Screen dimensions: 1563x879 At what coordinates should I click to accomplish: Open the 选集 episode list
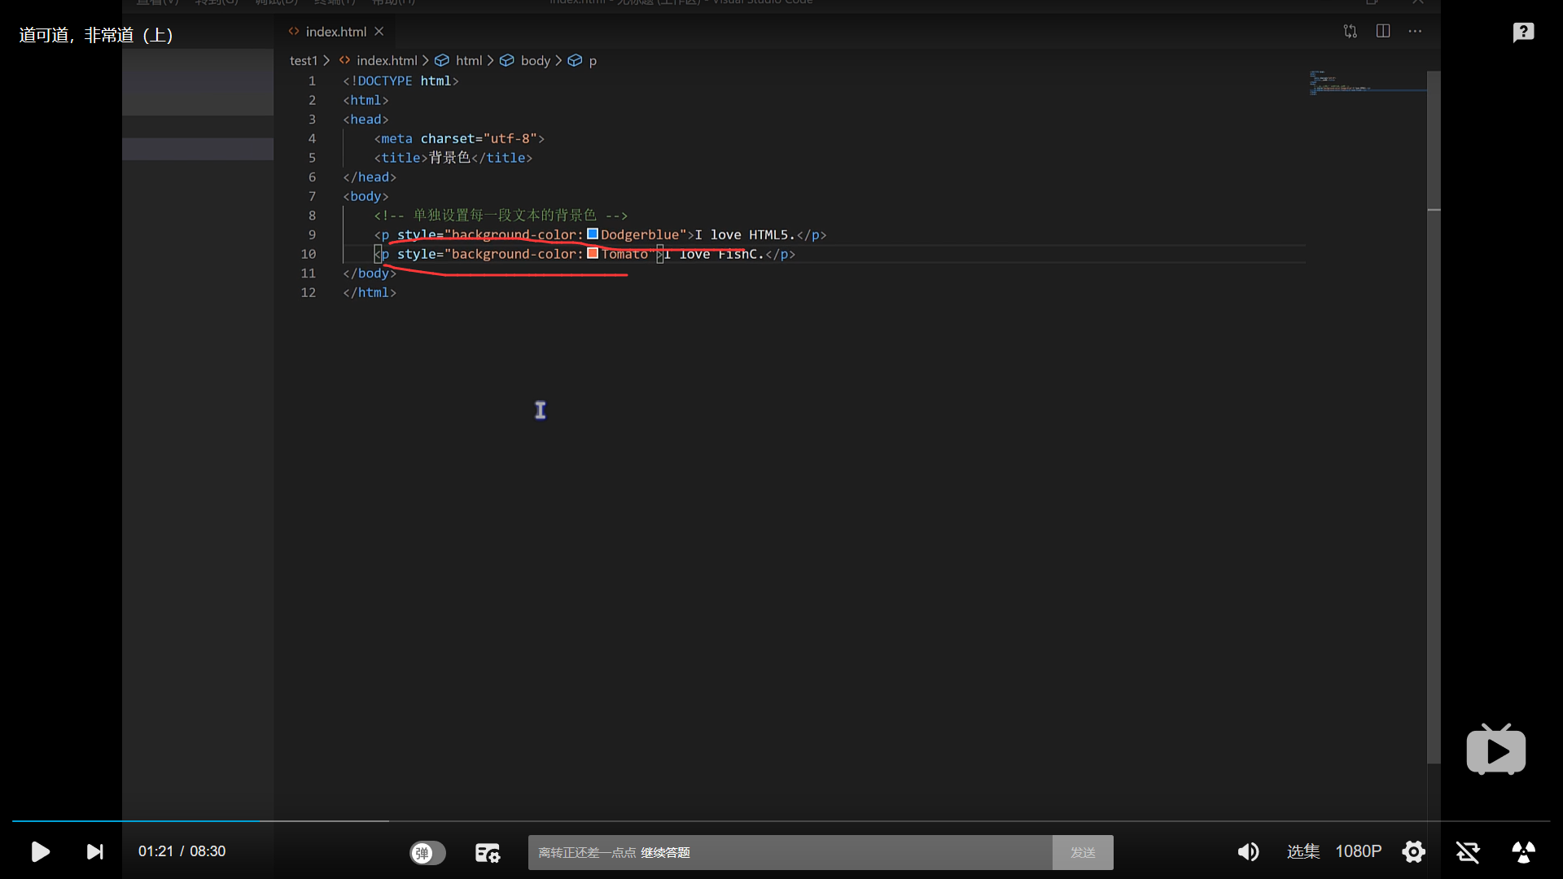pyautogui.click(x=1302, y=851)
